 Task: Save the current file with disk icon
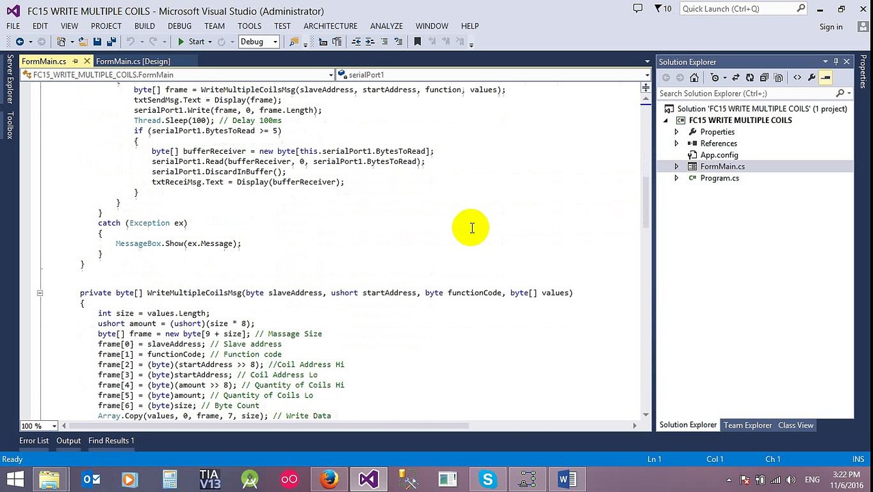click(97, 42)
